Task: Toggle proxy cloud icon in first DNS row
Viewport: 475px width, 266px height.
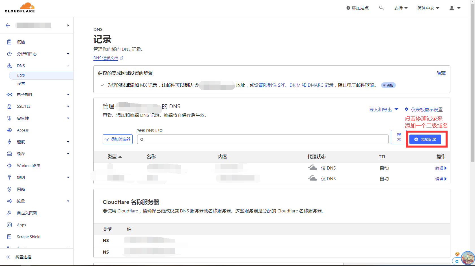Action: coord(312,168)
